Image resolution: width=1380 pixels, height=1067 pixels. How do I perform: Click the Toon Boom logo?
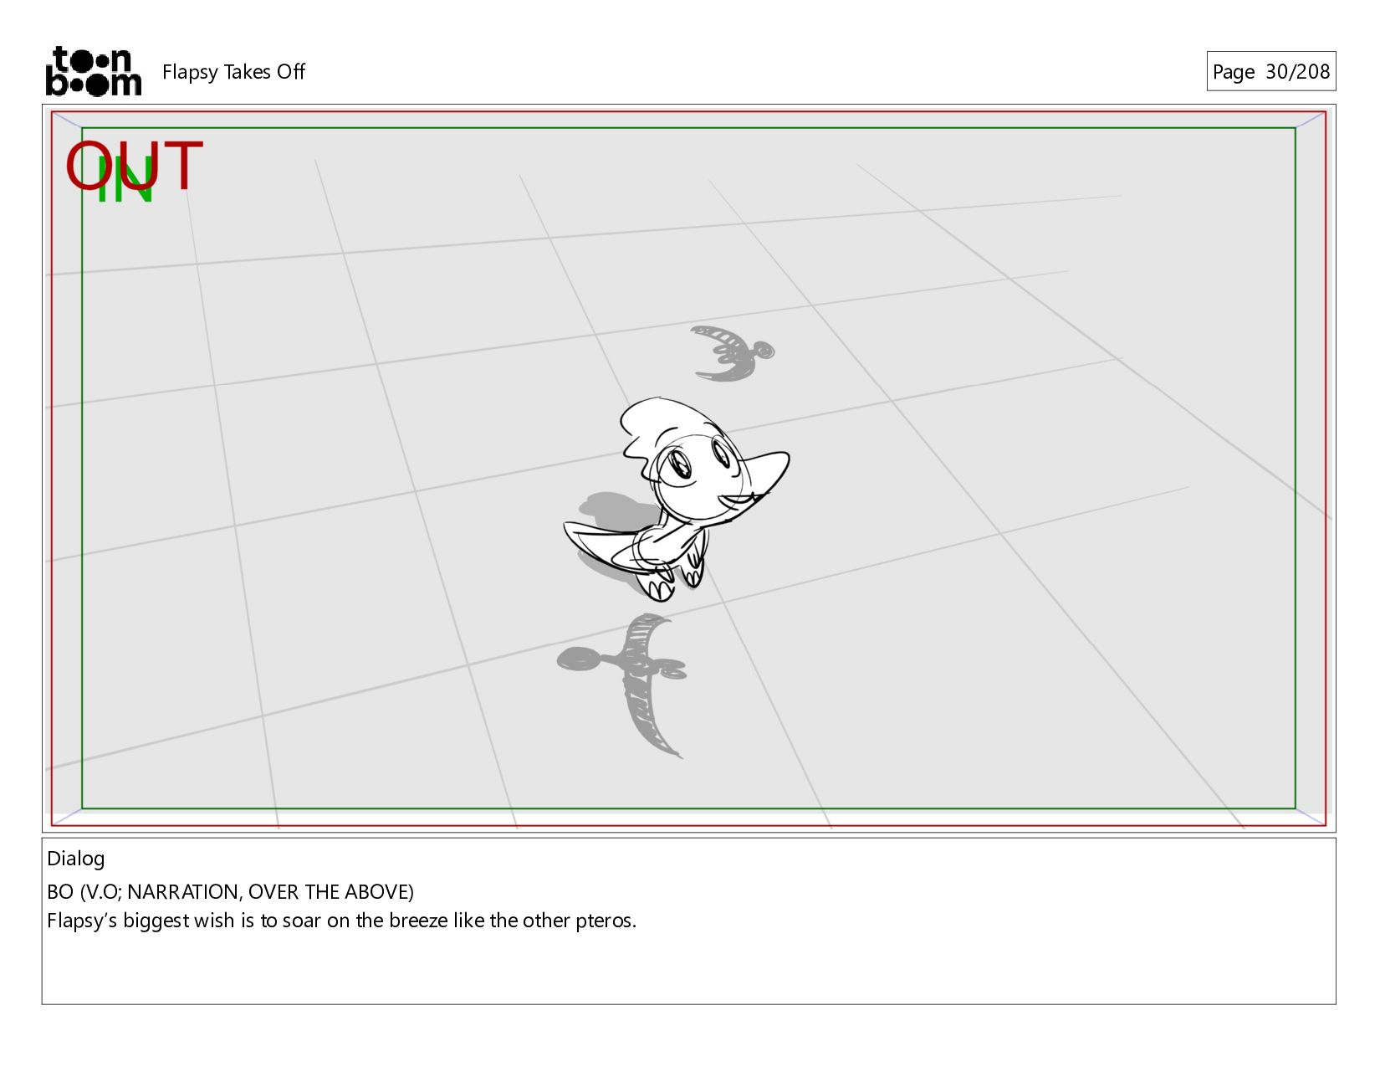[x=93, y=71]
